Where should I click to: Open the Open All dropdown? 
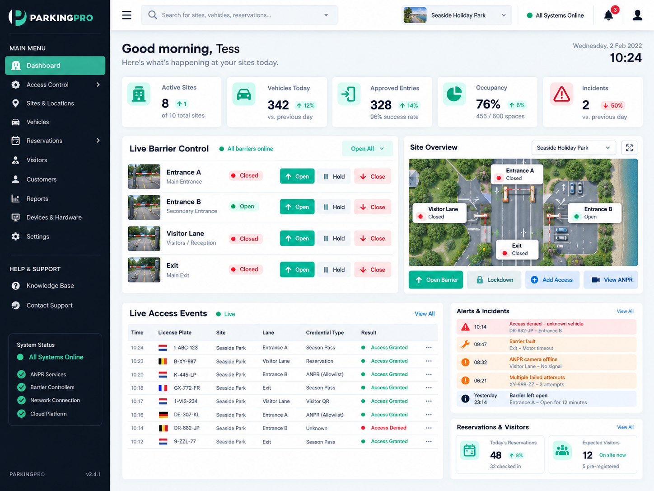367,149
